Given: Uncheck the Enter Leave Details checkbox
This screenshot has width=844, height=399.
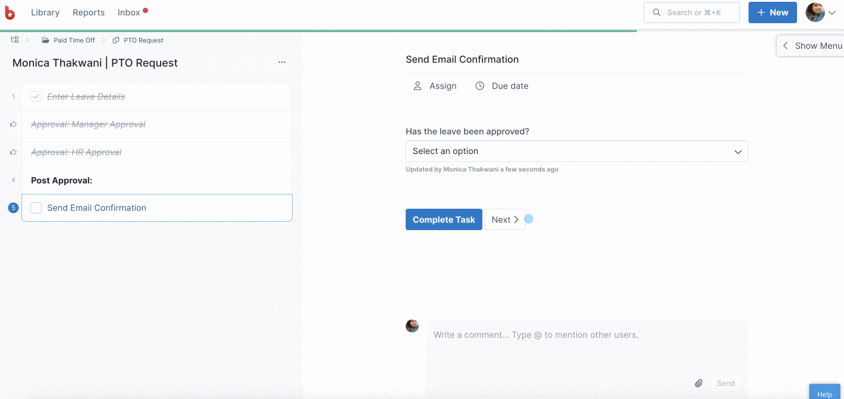Looking at the screenshot, I should (36, 96).
